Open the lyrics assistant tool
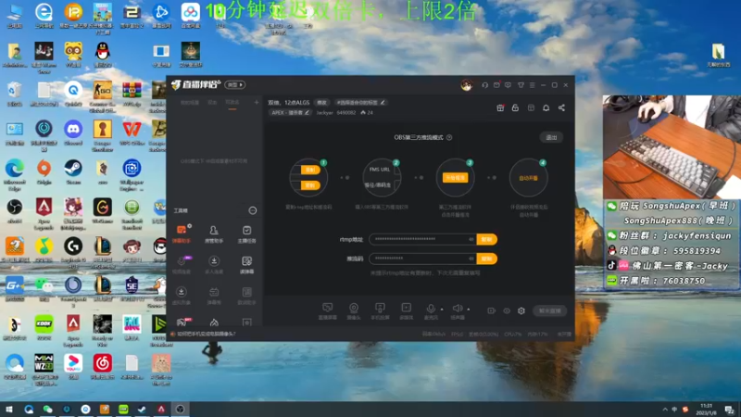Viewport: 741px width, 417px height. point(246,295)
